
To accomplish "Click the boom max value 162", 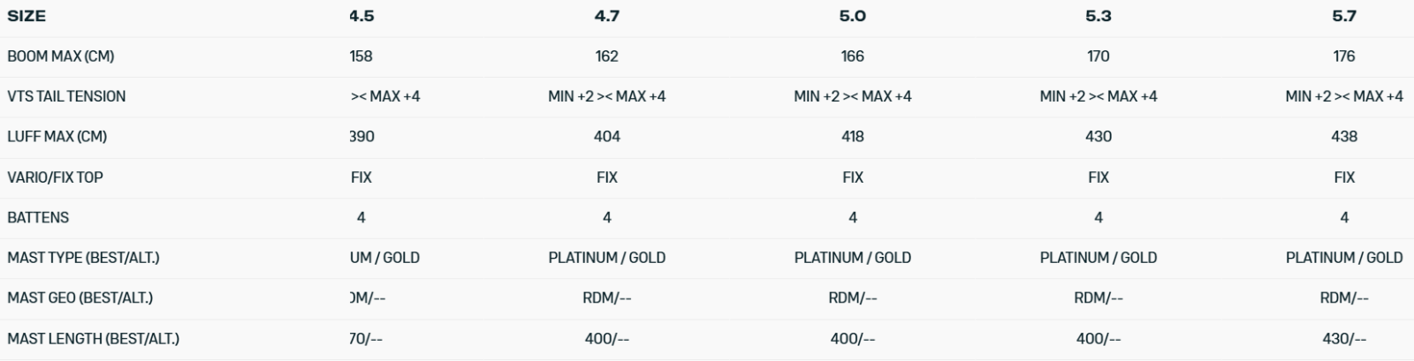I will [606, 56].
